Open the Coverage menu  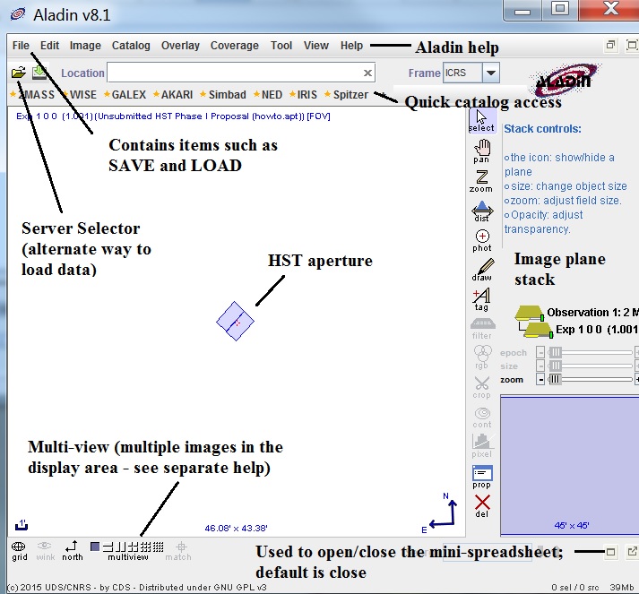234,45
